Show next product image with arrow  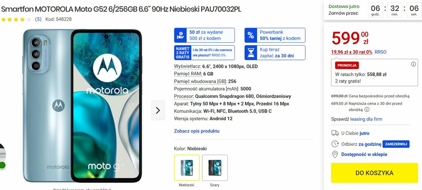click(x=158, y=110)
